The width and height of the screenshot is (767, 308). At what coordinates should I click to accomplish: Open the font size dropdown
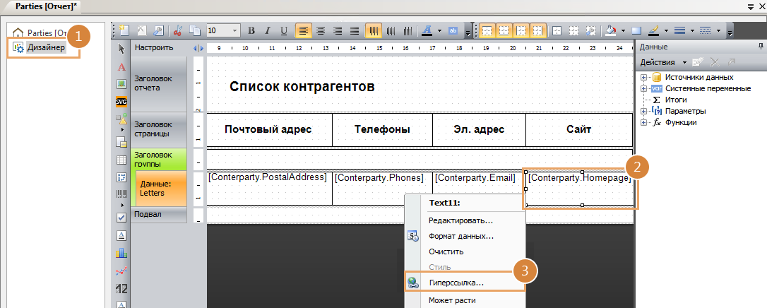pos(235,31)
